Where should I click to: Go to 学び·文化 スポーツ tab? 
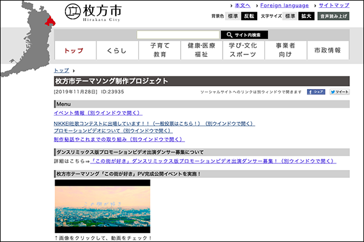coord(243,50)
